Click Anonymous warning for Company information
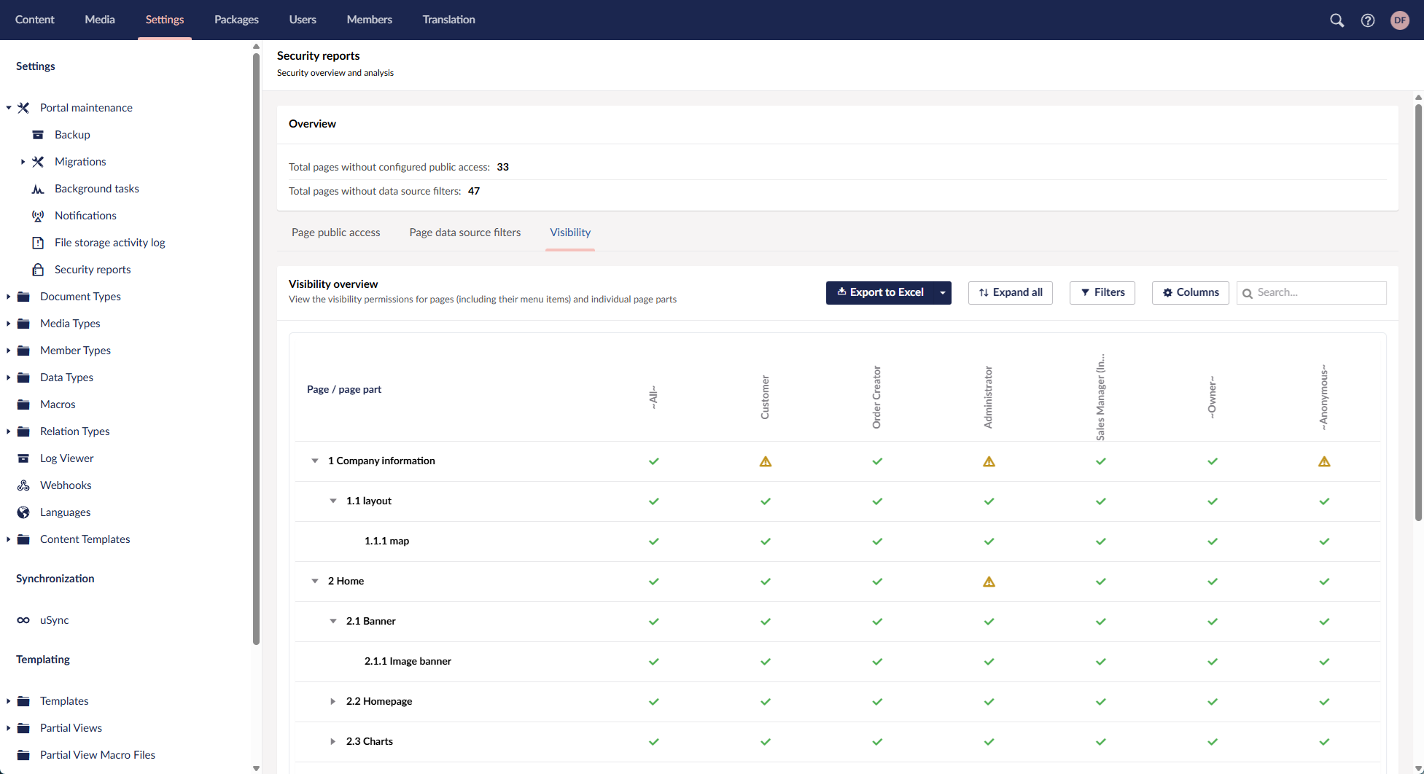The height and width of the screenshot is (774, 1424). point(1324,461)
